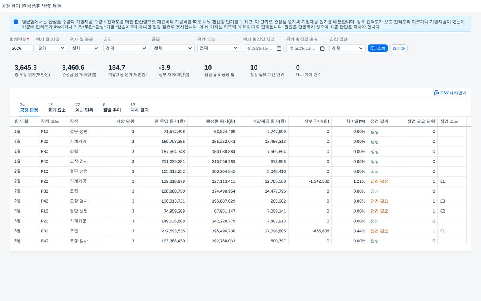
Task: Click the 점검 결과 column header
Action: (384, 121)
